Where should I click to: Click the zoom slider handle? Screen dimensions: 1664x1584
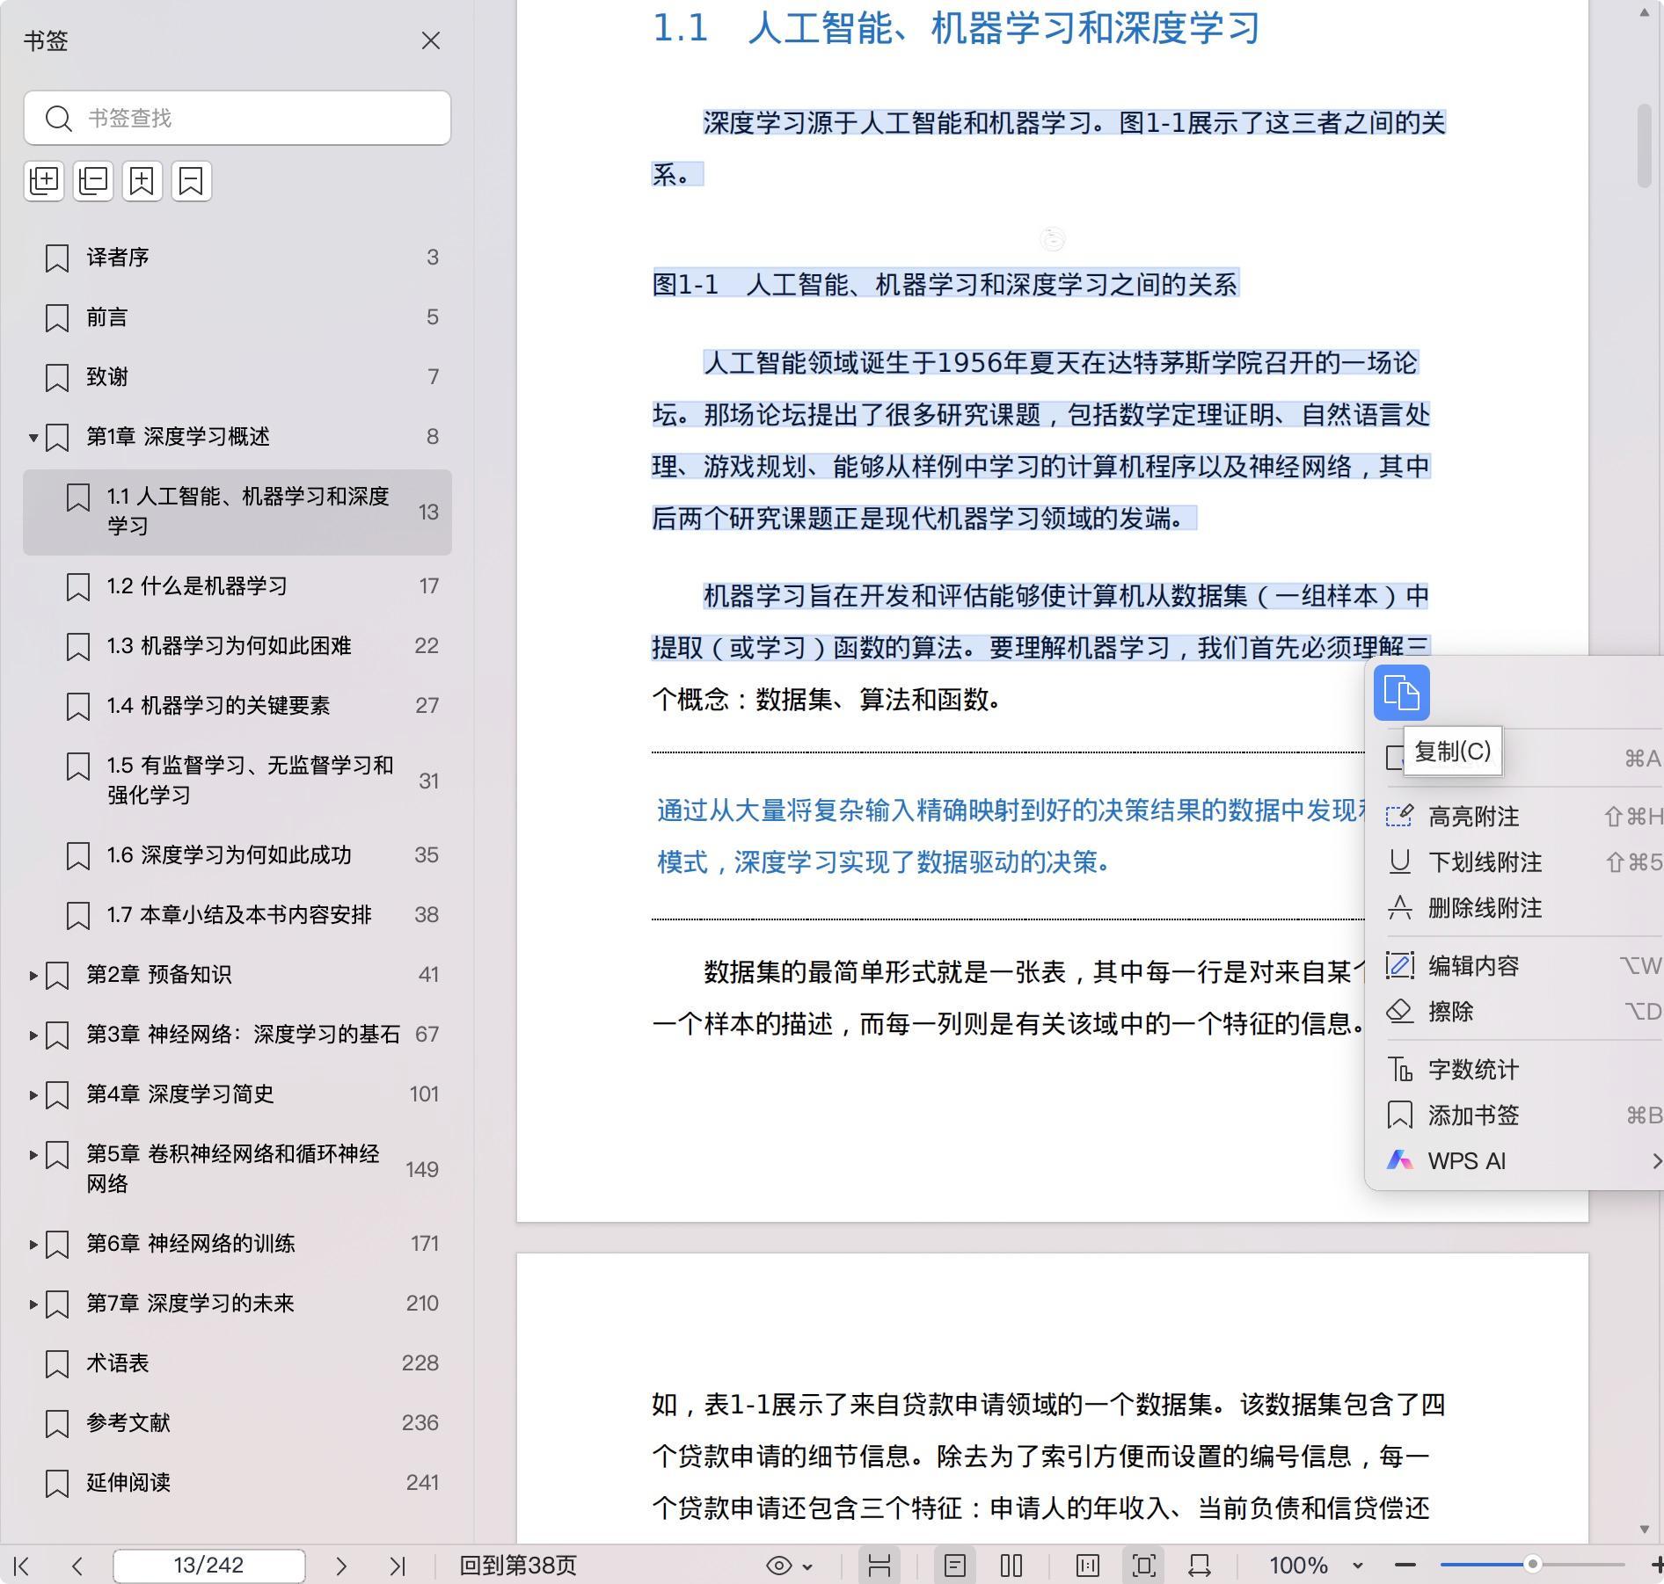(x=1532, y=1565)
